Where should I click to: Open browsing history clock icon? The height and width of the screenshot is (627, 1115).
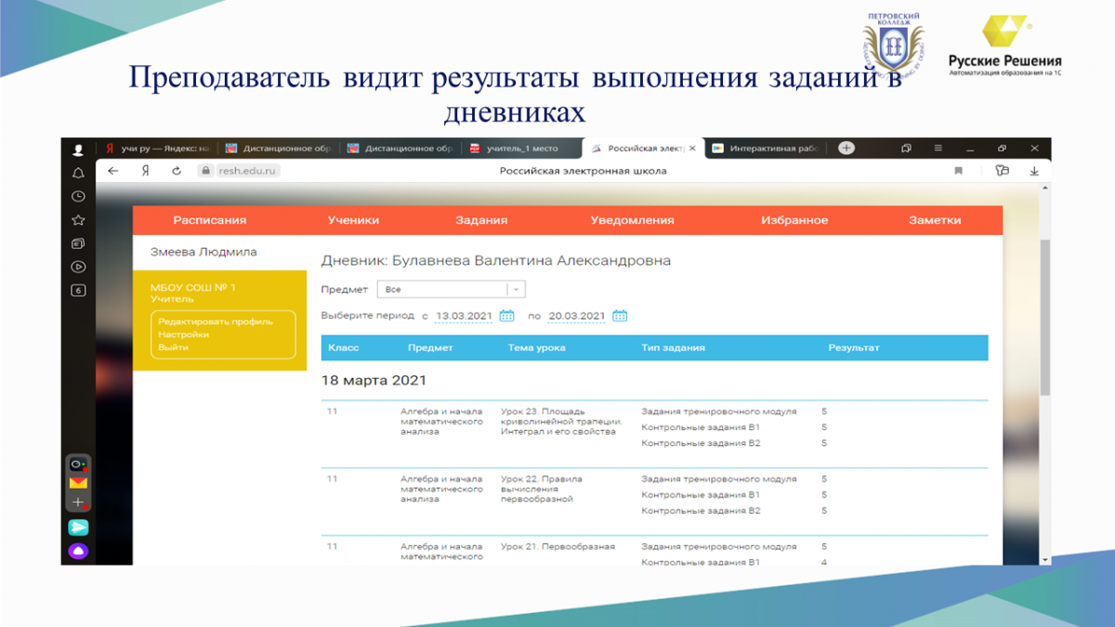pyautogui.click(x=78, y=196)
